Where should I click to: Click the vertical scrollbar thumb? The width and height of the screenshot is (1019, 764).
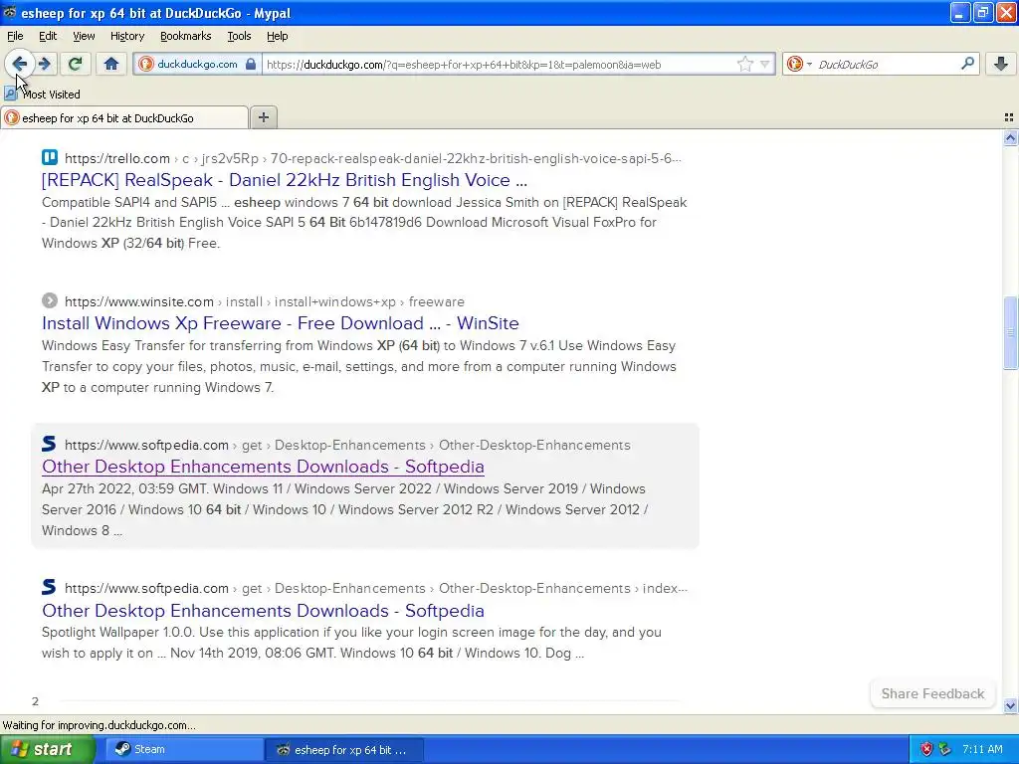[x=1010, y=332]
